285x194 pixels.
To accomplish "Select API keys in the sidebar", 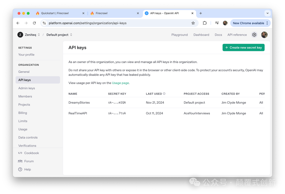I will [38, 80].
